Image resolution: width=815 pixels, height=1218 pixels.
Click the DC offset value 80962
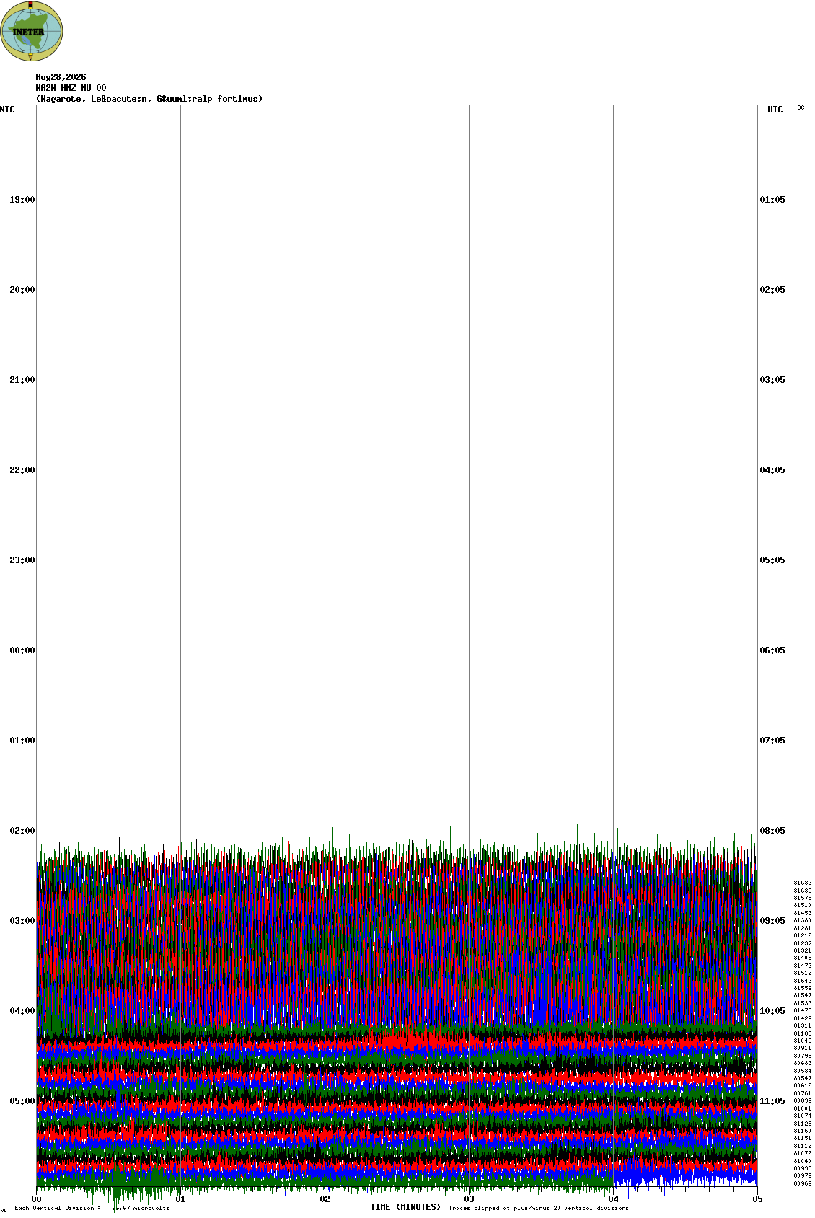803,1183
